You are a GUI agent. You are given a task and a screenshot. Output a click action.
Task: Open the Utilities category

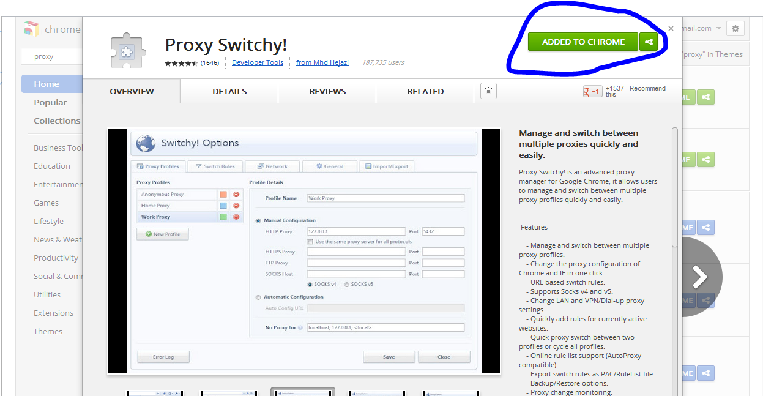point(47,294)
